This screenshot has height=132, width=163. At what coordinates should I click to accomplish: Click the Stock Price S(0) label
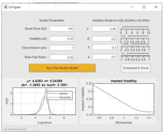(x=36, y=29)
